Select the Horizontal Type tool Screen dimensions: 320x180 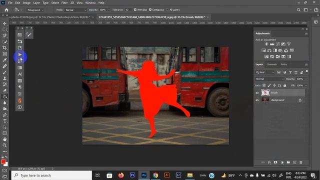[x=4, y=121]
